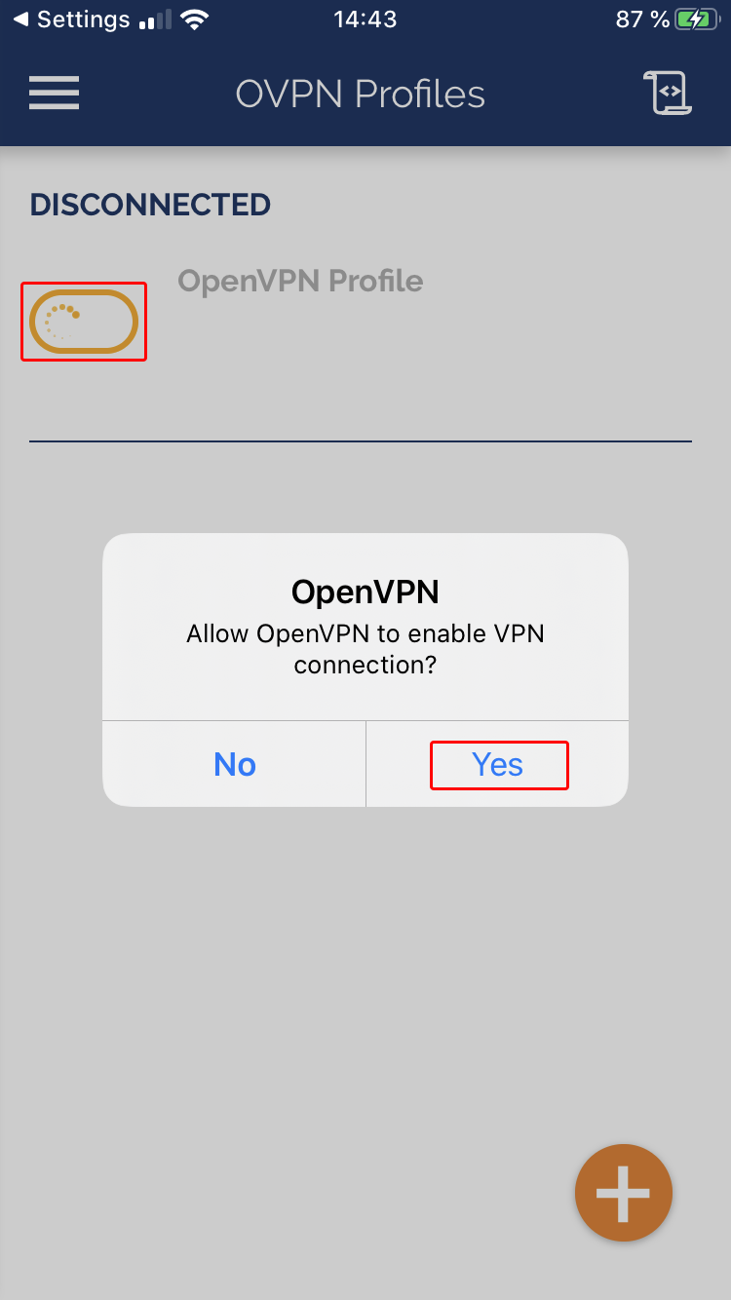The image size is (731, 1300).
Task: Tap the 14:43 clock in status bar
Action: pyautogui.click(x=365, y=19)
